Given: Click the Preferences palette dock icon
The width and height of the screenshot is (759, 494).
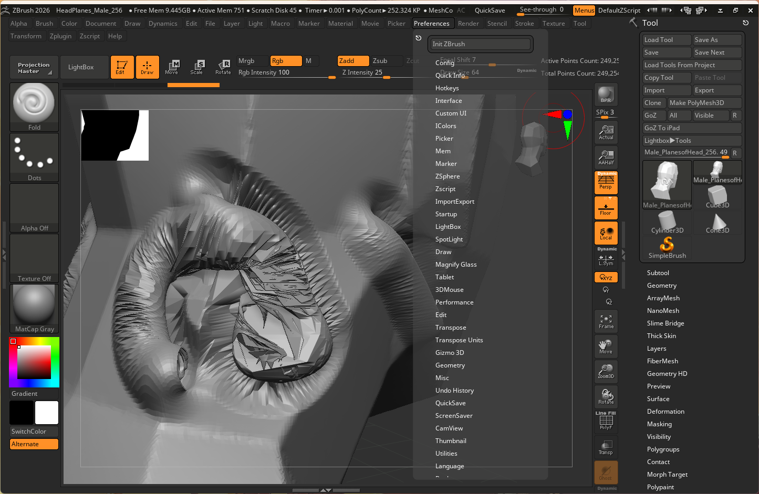Looking at the screenshot, I should click(419, 38).
